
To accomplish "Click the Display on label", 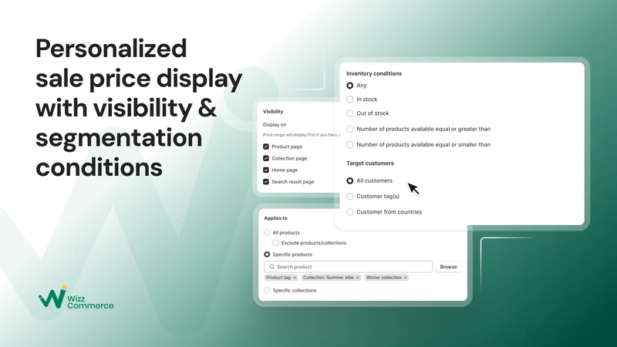I will (x=275, y=125).
